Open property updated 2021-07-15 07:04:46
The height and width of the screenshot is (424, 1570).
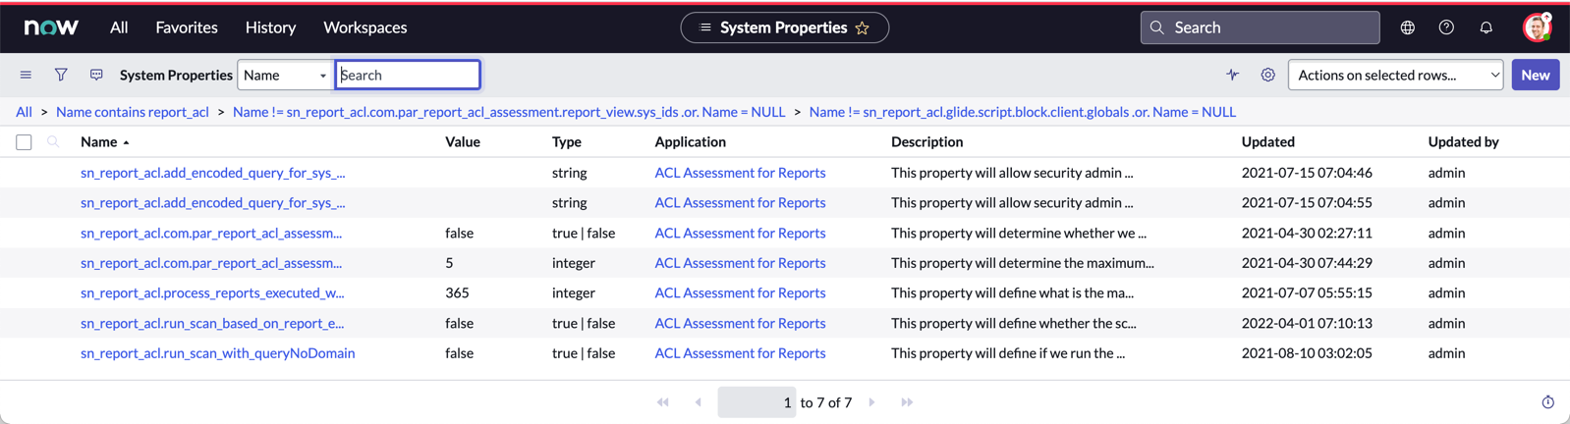(213, 173)
